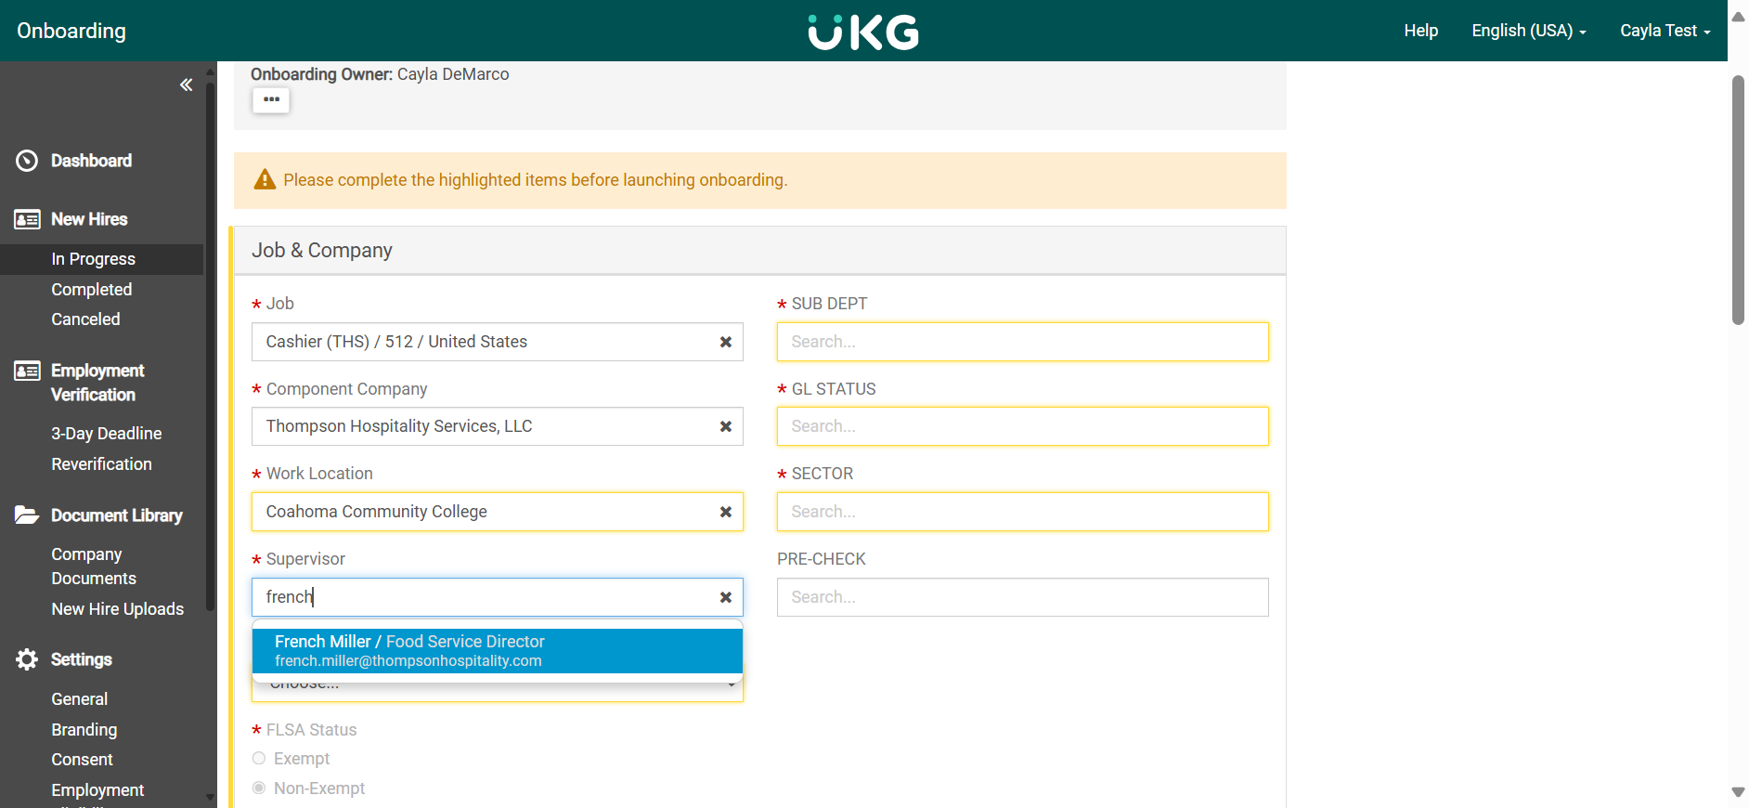
Task: Open the Cayla Test user menu
Action: pos(1665,31)
